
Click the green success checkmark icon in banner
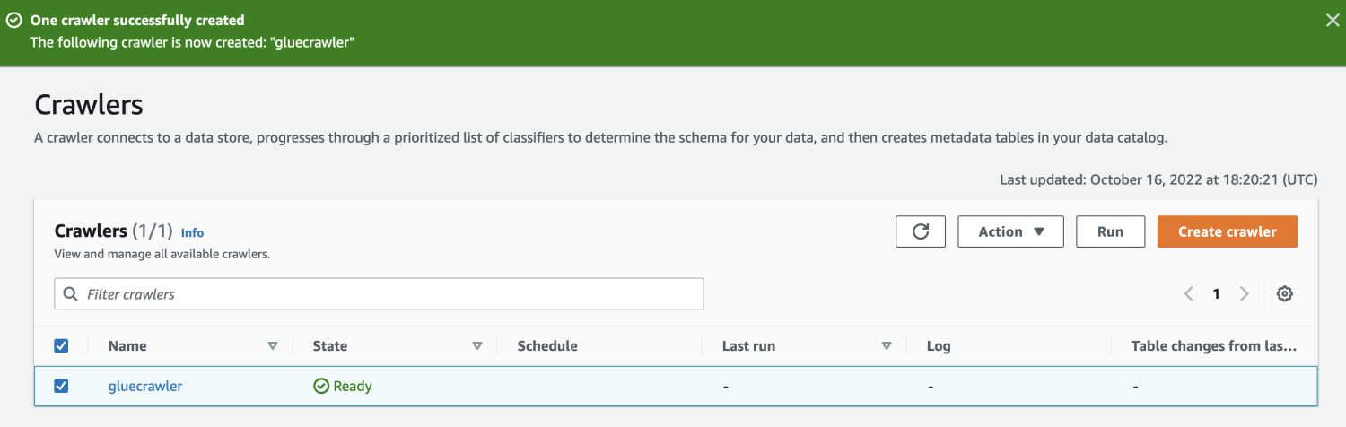pyautogui.click(x=14, y=20)
